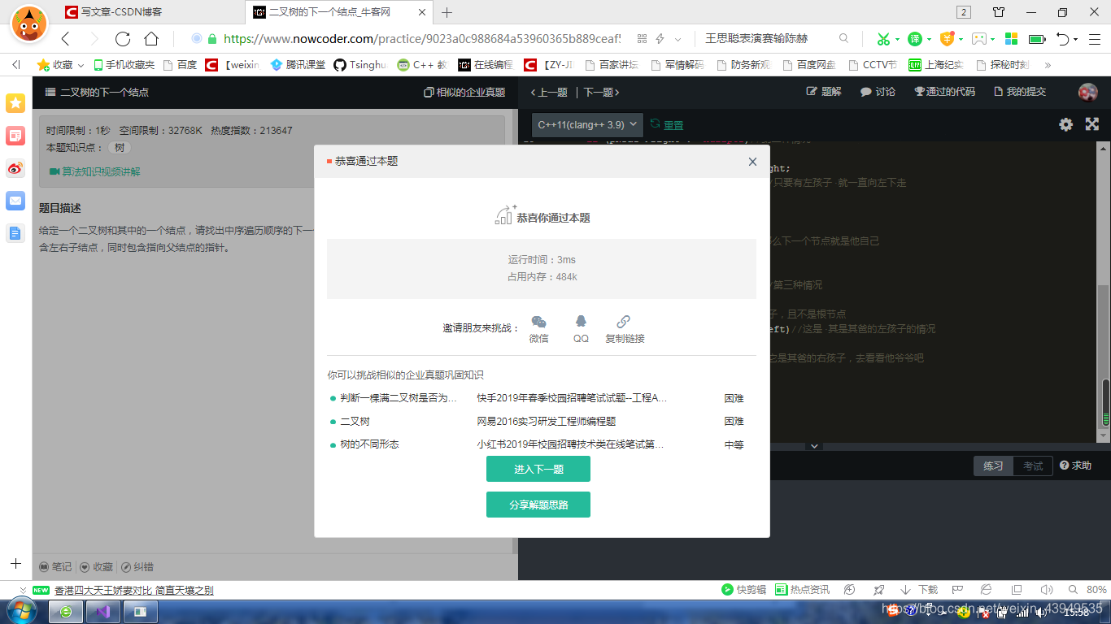Screen dimensions: 1111x624
Task: Switch to 练习 mode
Action: (993, 466)
